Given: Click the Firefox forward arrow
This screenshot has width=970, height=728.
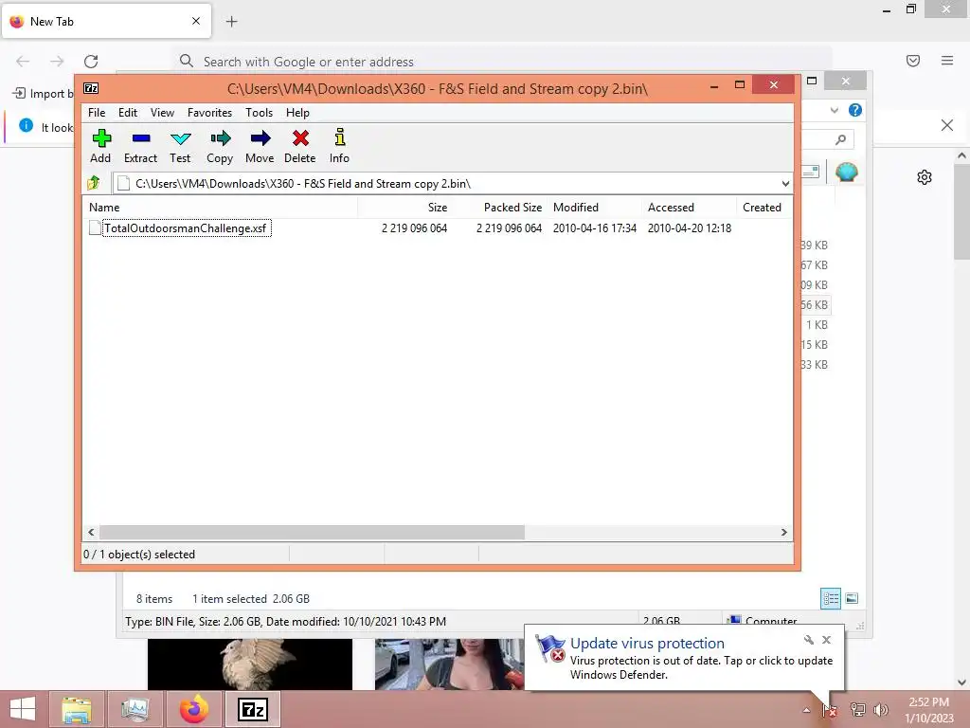Looking at the screenshot, I should [57, 61].
